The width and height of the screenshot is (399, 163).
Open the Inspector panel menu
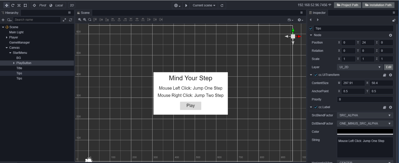(394, 13)
